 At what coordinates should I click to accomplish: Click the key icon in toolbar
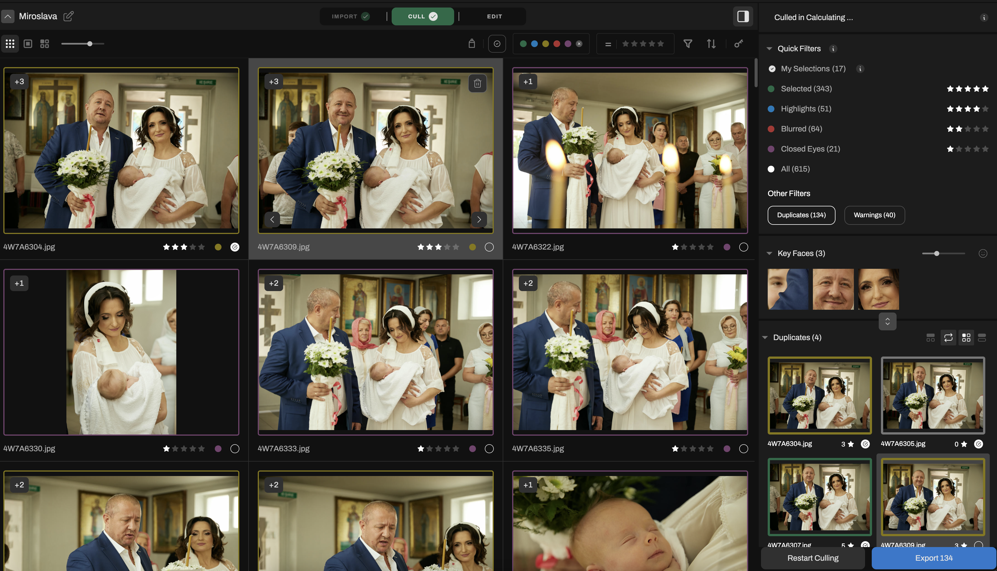(x=738, y=43)
